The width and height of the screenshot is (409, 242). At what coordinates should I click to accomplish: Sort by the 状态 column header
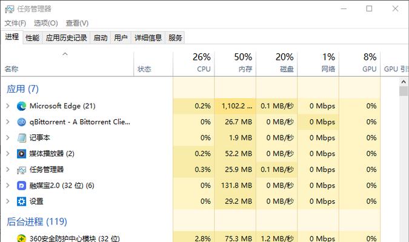point(153,64)
